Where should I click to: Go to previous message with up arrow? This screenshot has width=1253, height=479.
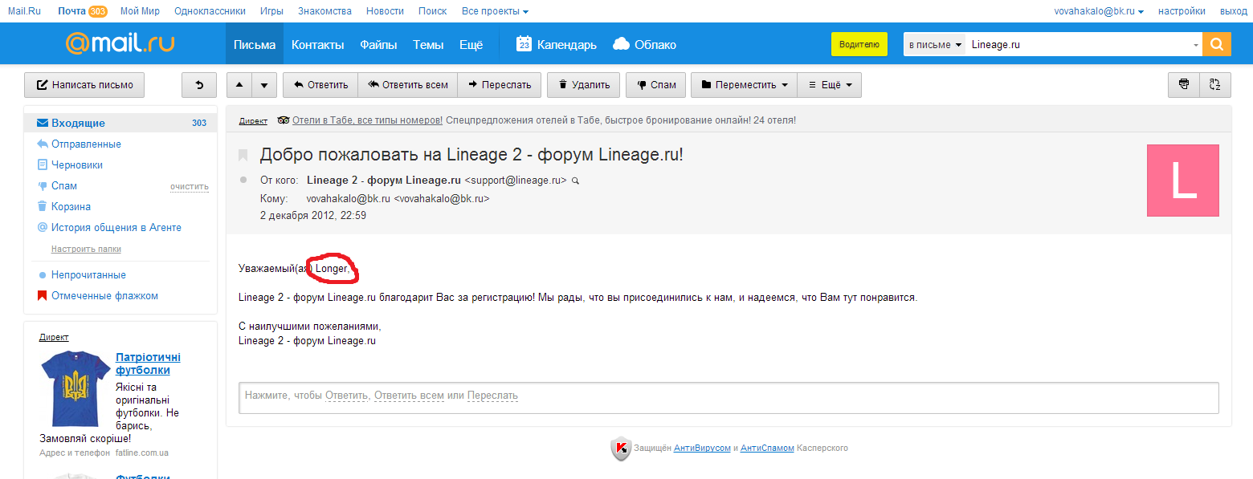click(240, 85)
